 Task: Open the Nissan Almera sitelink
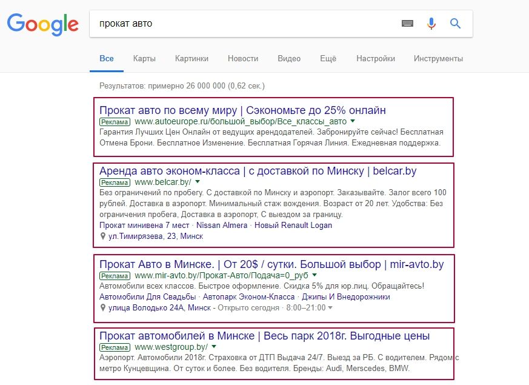point(222,225)
